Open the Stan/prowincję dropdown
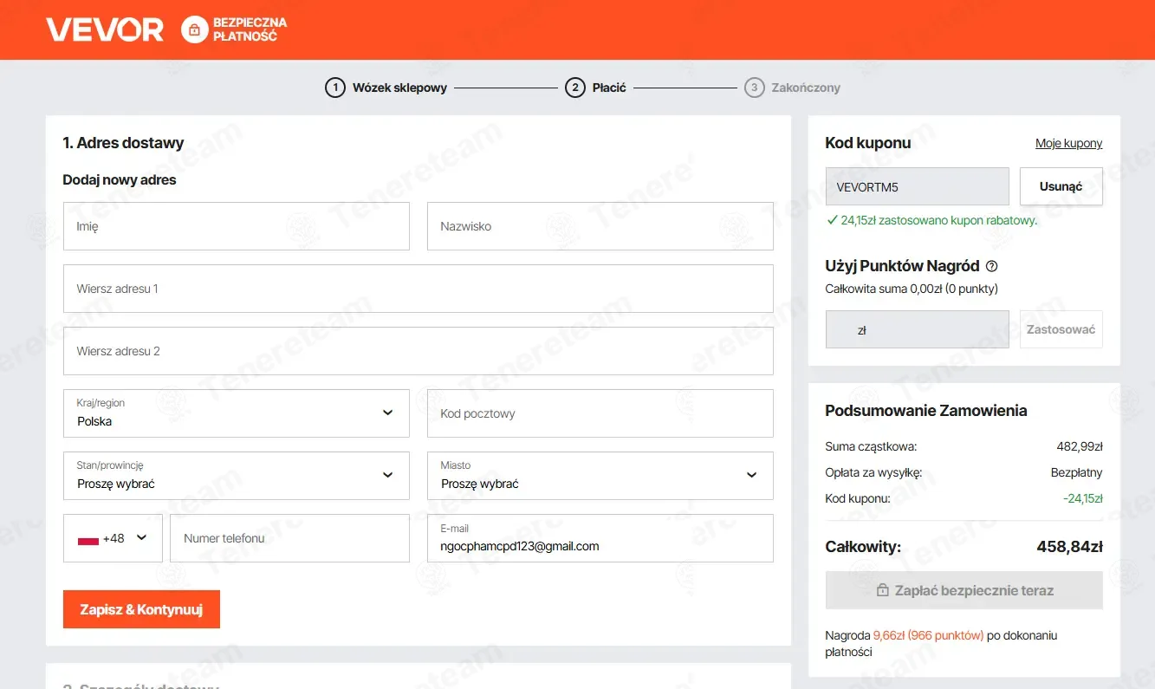This screenshot has height=689, width=1155. pos(237,476)
